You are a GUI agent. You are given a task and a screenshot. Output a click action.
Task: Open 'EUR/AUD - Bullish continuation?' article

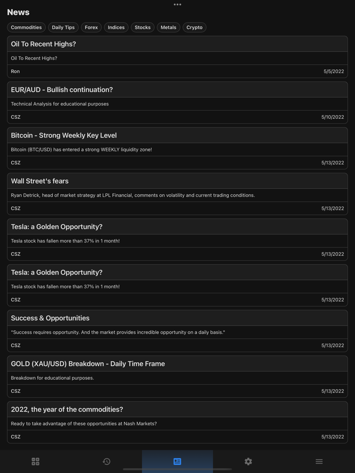coord(177,102)
